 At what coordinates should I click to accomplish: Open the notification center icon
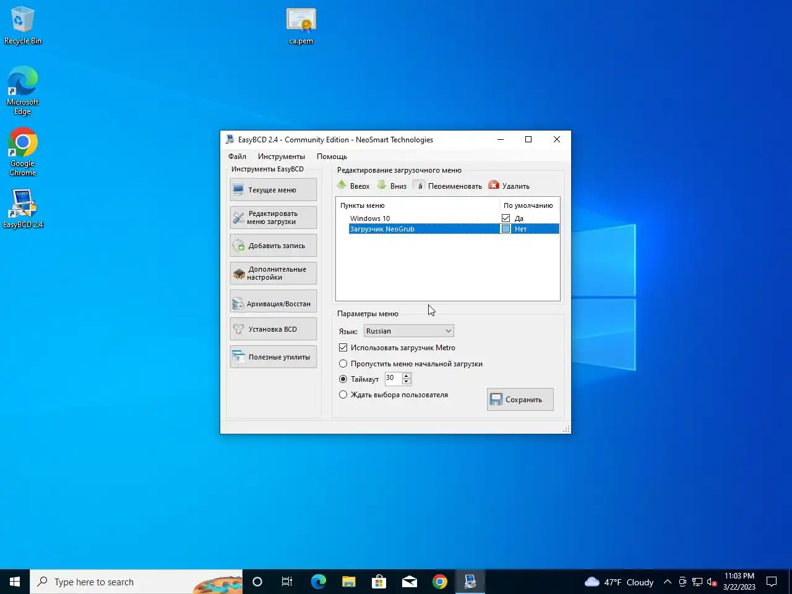pyautogui.click(x=772, y=582)
